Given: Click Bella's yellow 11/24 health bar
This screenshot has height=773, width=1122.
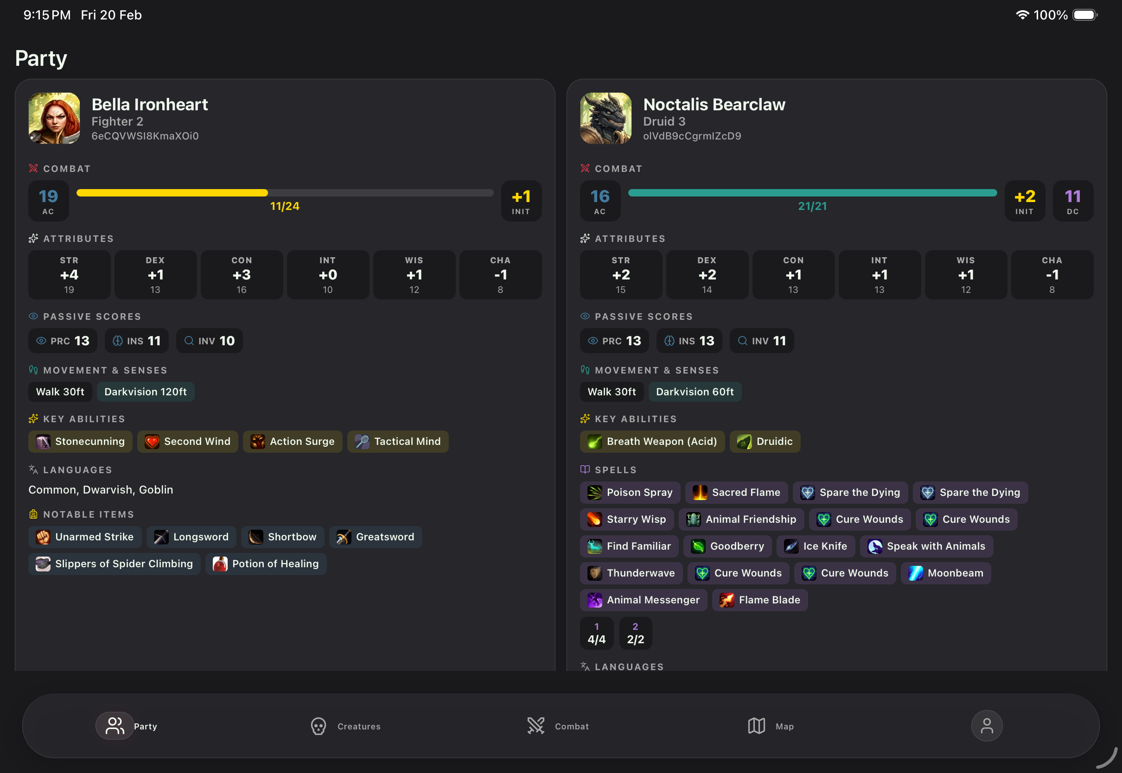Looking at the screenshot, I should click(x=285, y=193).
